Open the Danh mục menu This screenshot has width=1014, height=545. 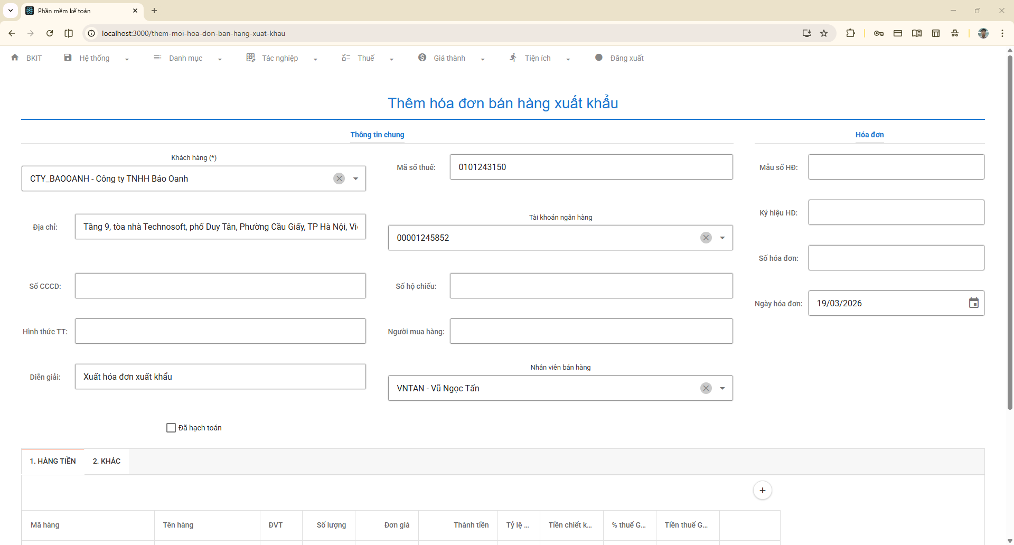185,58
